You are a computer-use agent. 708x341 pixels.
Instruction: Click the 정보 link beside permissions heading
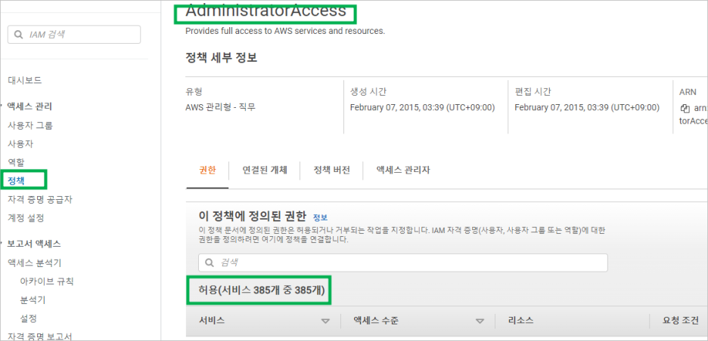[320, 218]
